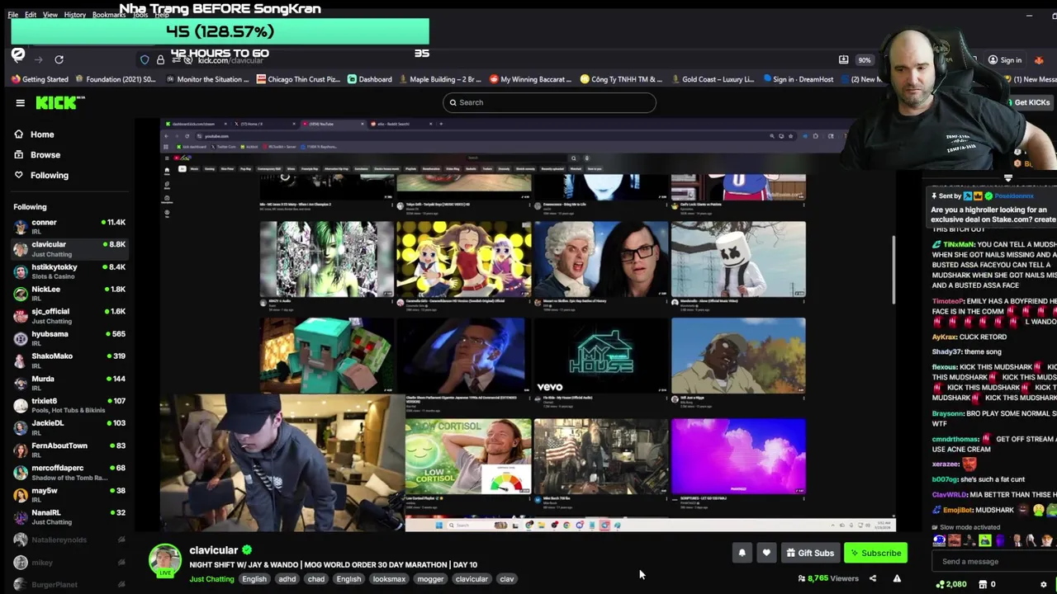Reload the page with browser refresh icon
The width and height of the screenshot is (1057, 594).
pyautogui.click(x=59, y=59)
